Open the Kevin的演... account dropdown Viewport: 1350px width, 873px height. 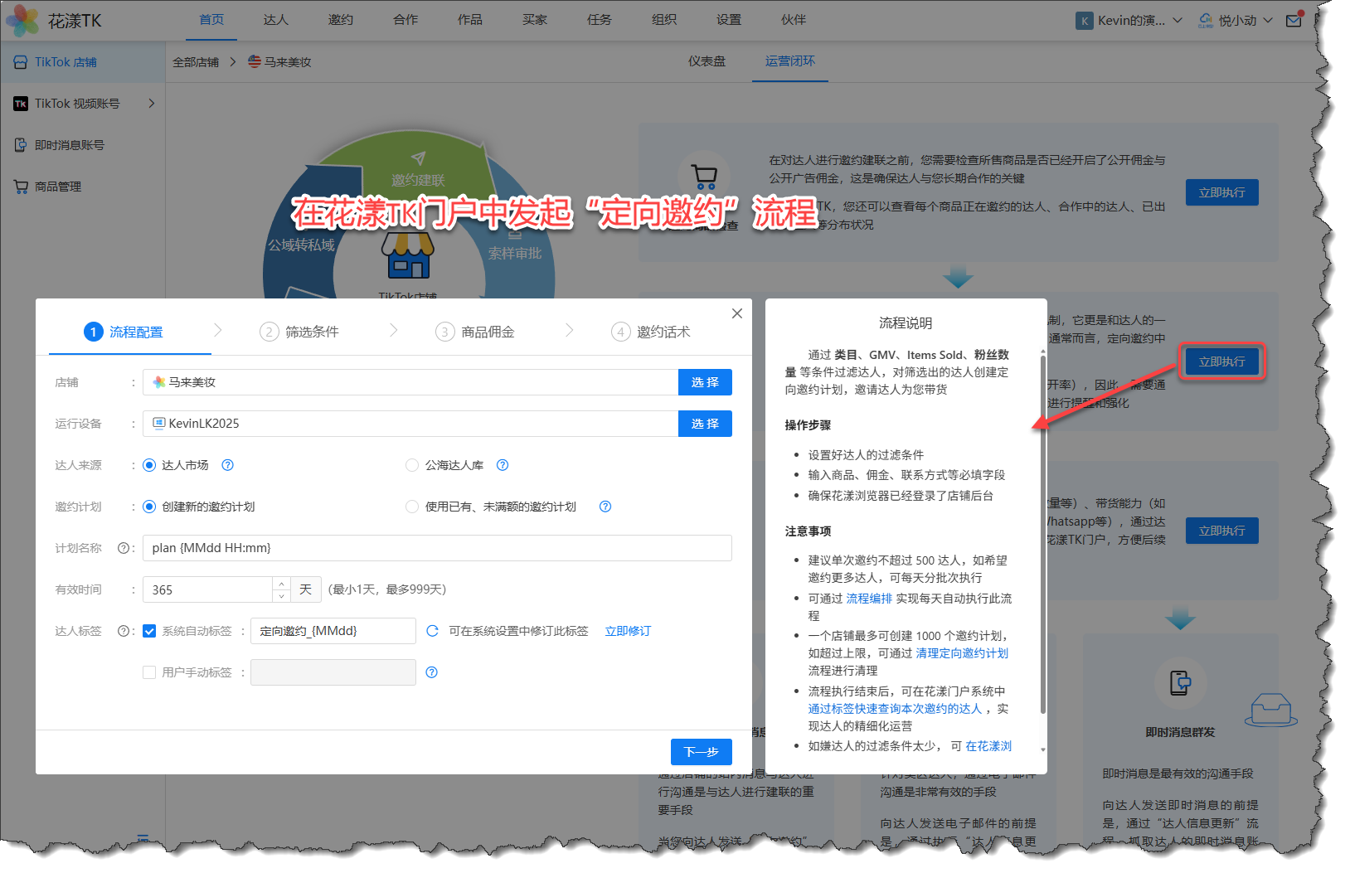tap(1129, 21)
